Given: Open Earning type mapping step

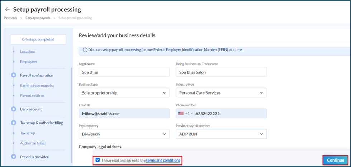Looking at the screenshot, I should (37, 86).
